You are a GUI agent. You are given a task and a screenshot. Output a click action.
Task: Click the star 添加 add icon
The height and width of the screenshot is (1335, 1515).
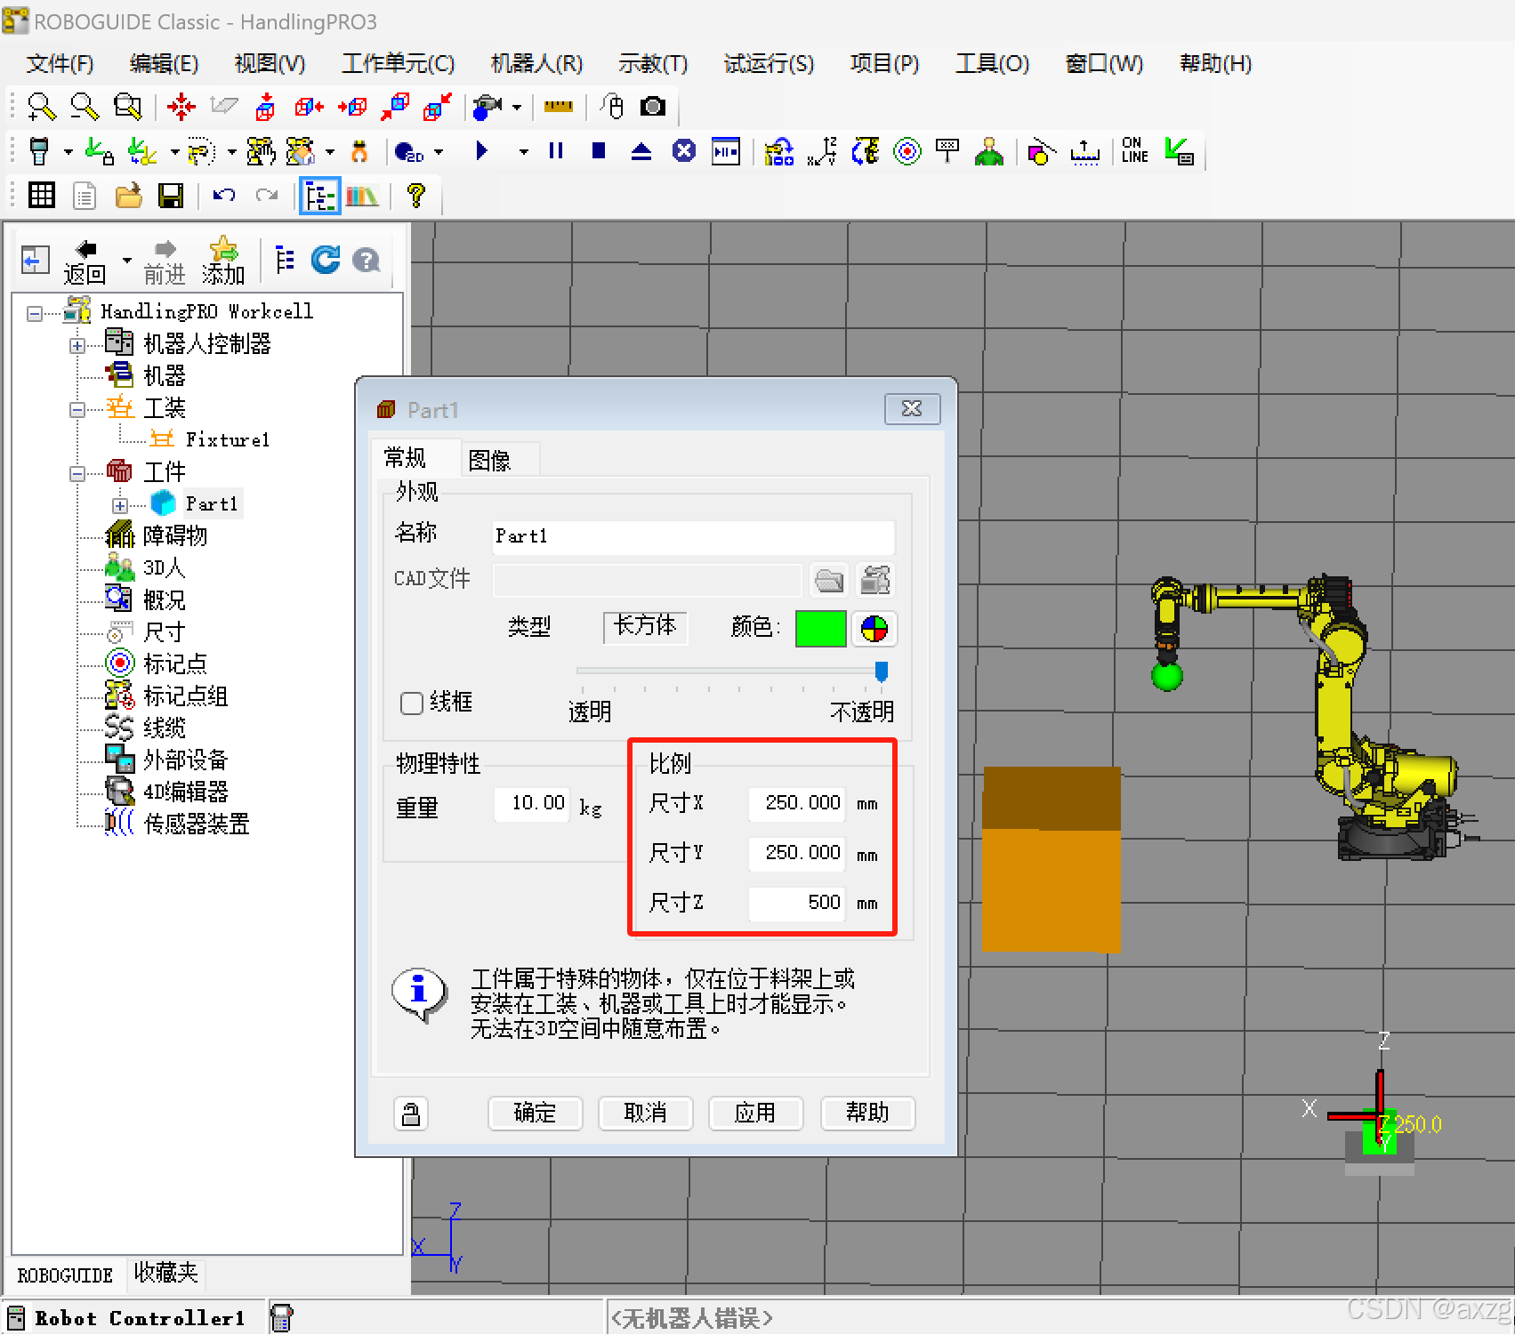click(x=223, y=261)
